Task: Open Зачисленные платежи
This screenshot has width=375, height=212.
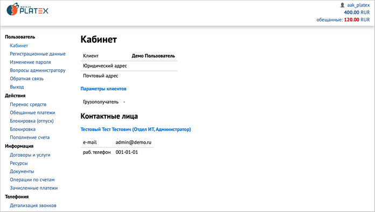Action: (34, 188)
